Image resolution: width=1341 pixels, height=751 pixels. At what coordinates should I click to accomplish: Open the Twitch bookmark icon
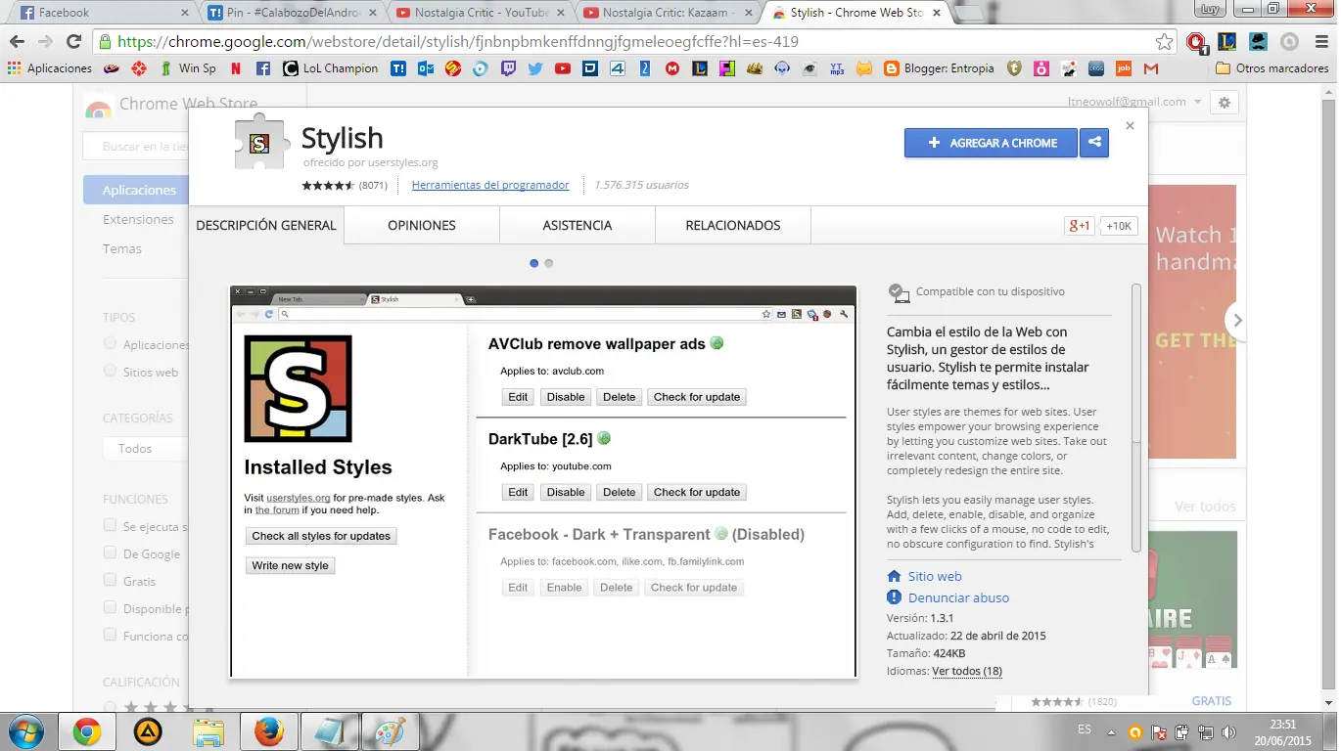click(x=508, y=68)
